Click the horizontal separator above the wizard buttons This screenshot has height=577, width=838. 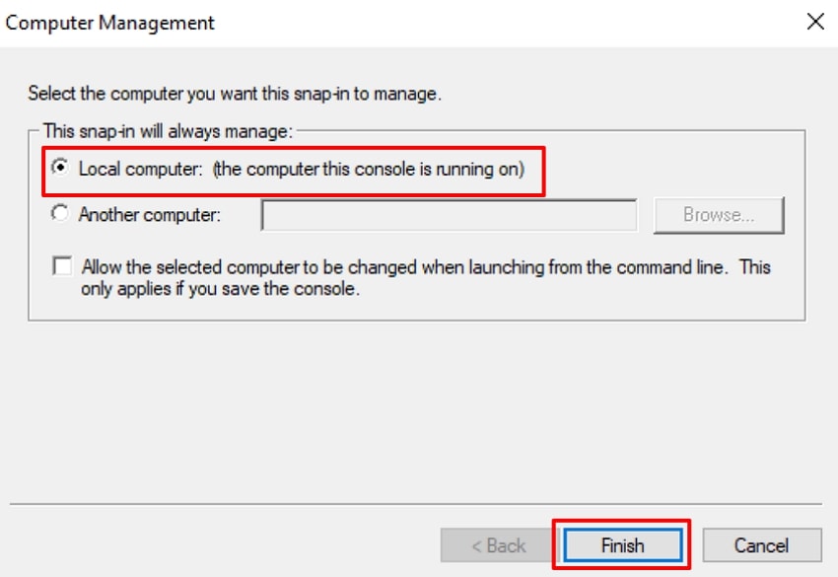418,505
